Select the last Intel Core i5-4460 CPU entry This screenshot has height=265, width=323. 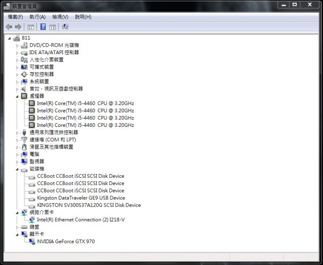coord(85,125)
